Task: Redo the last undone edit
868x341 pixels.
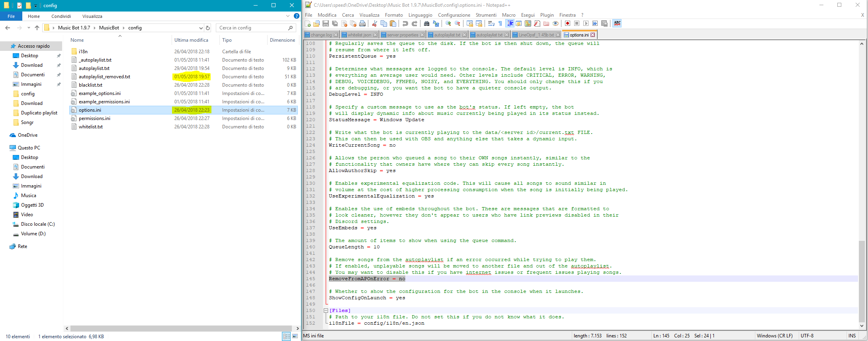Action: pyautogui.click(x=414, y=23)
